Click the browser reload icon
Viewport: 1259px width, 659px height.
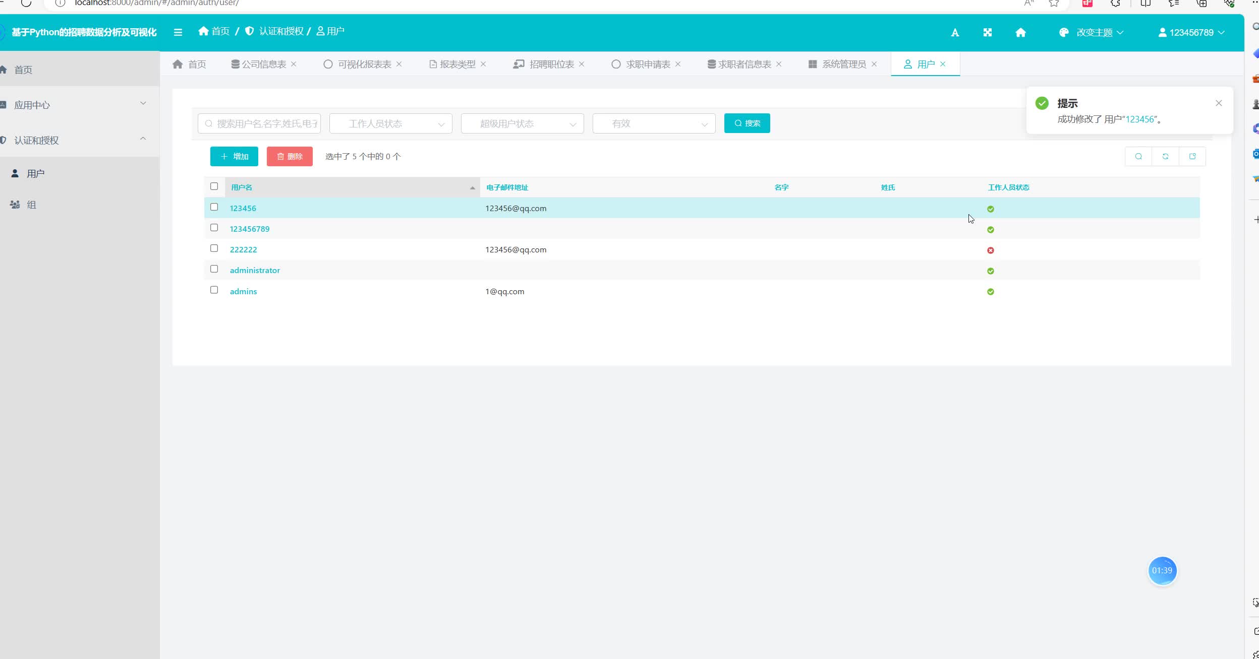coord(26,3)
